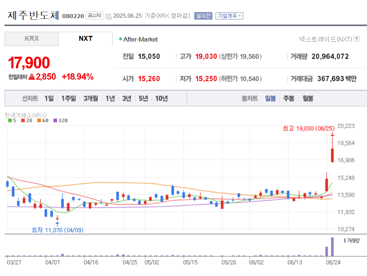The image size is (367, 276).
Task: Select the 3개월 line chart period
Action: point(91,99)
